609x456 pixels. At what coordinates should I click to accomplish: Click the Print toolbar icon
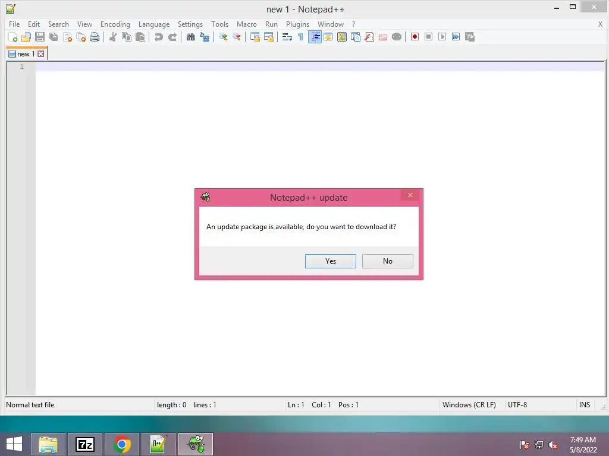click(x=95, y=37)
